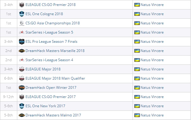The image size is (191, 120).
Task: Open the DreamHack Masters Malmö 2017 link
Action: coord(53,115)
